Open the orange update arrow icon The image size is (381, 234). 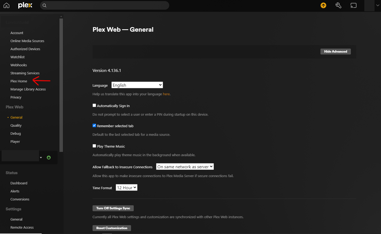[x=323, y=5]
